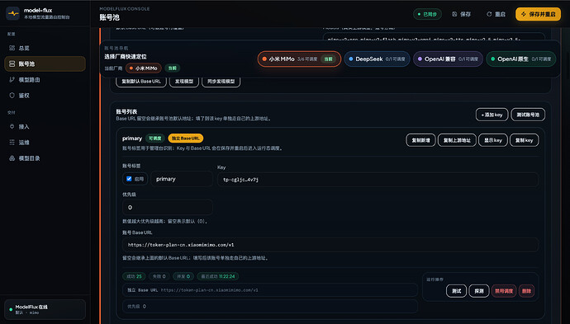
Task: Click the 模型路由 branch icon
Action: 12,80
